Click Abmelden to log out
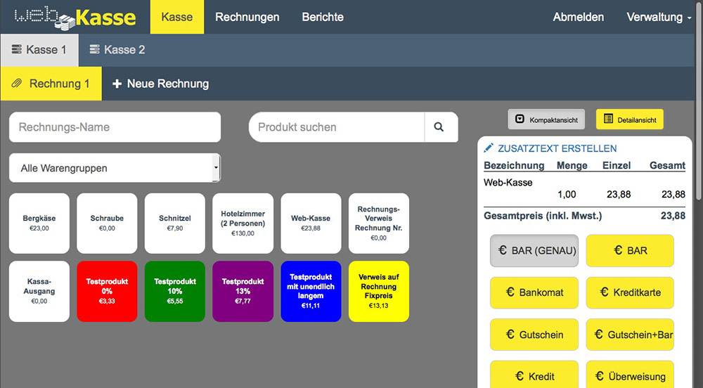Image resolution: width=703 pixels, height=388 pixels. (578, 17)
